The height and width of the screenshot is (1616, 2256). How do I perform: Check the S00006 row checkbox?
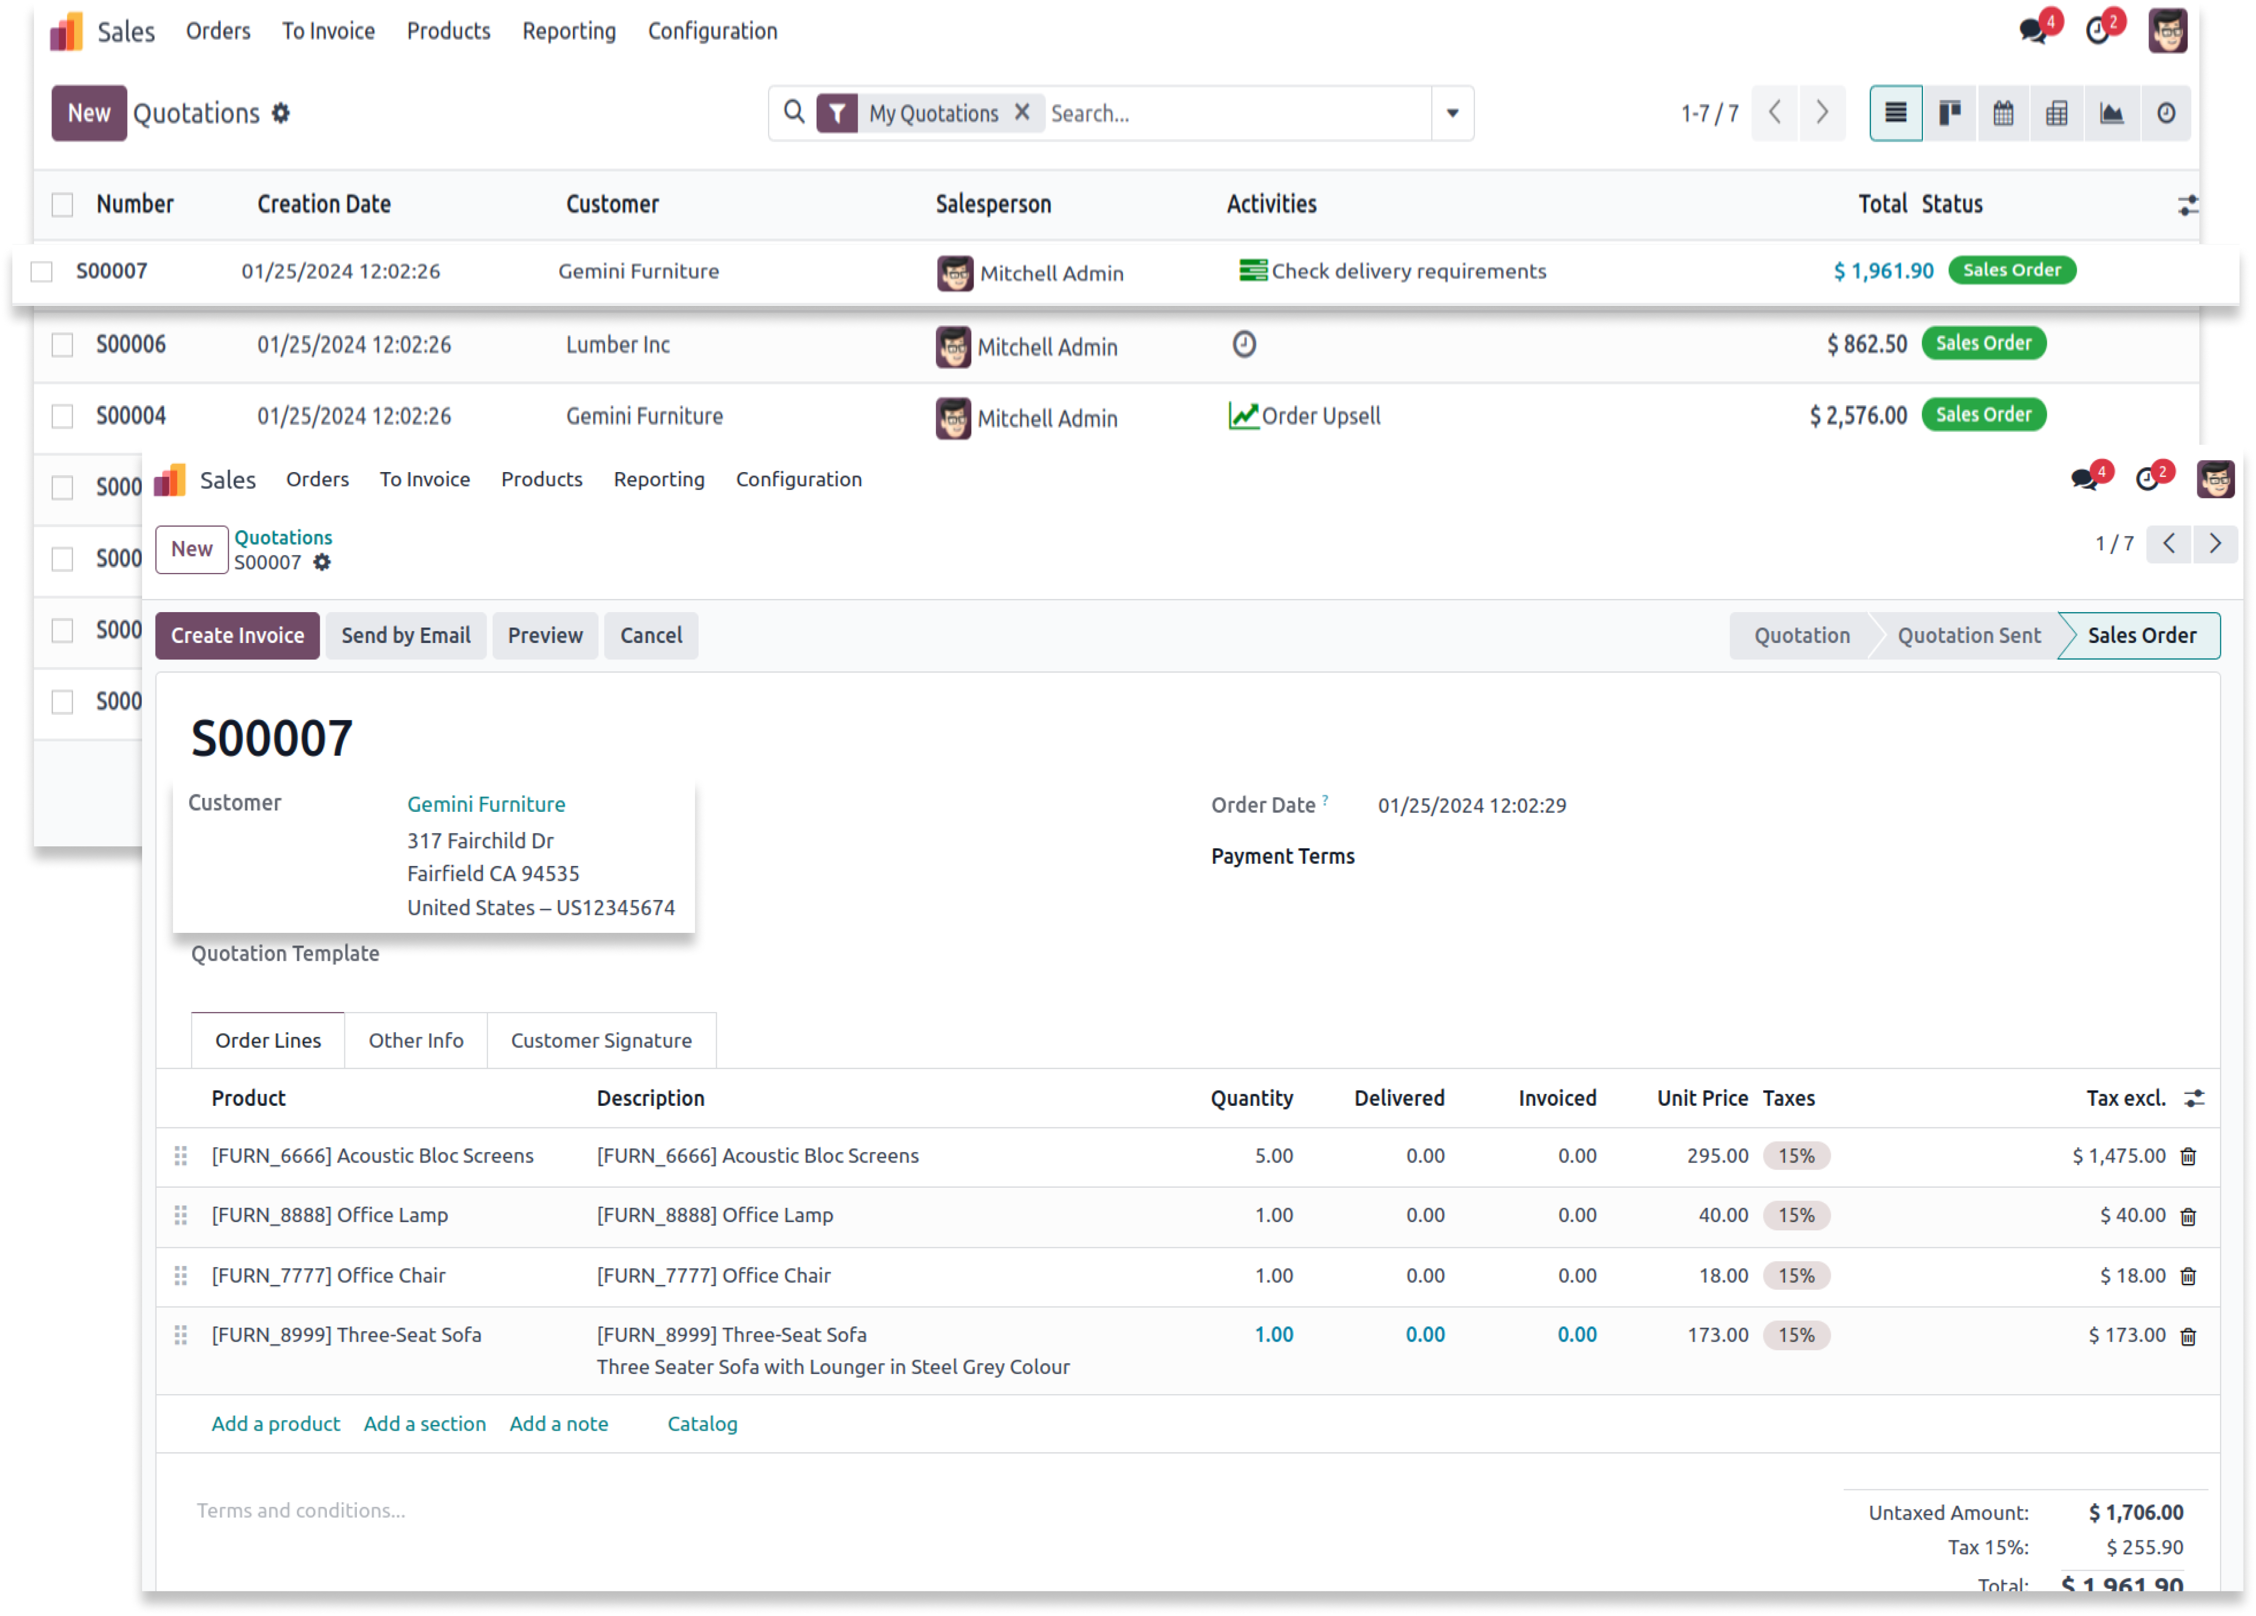(x=63, y=345)
